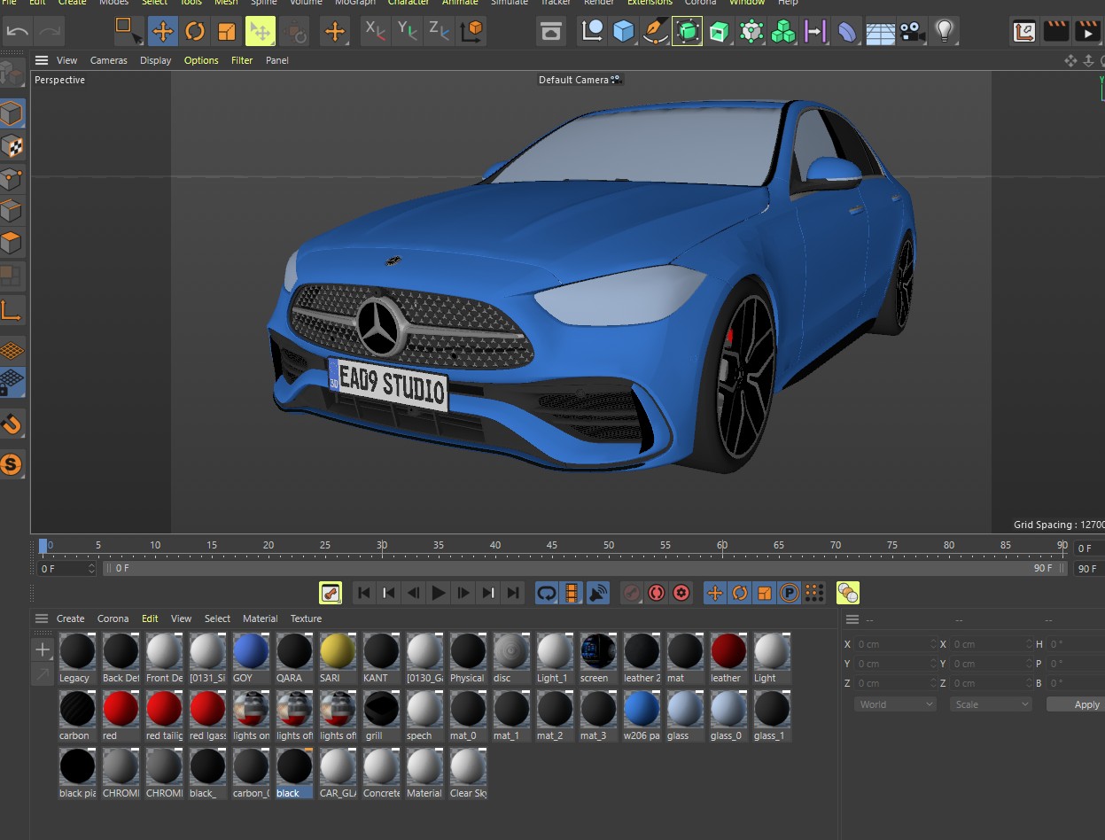Open the Spline Pen tool
1105x840 pixels.
pyautogui.click(x=654, y=32)
